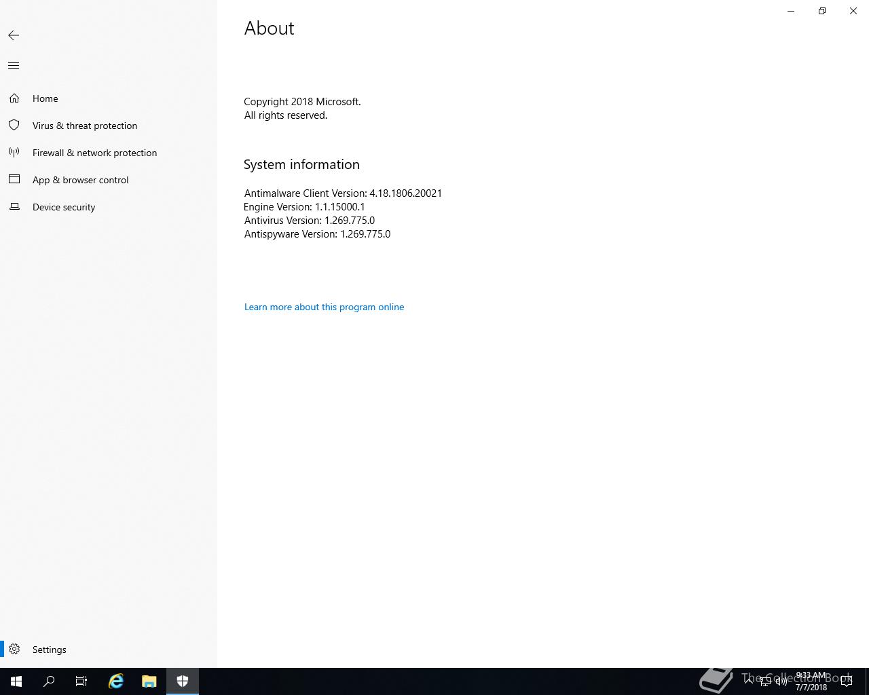The width and height of the screenshot is (869, 695).
Task: Click the Antivirus Version 1.269.775.0 line
Action: (309, 221)
